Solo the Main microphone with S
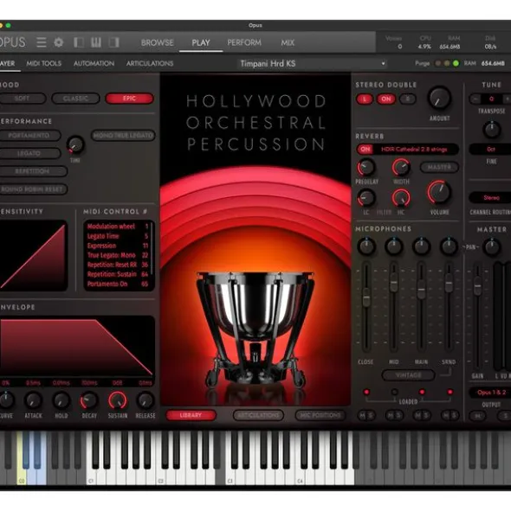The height and width of the screenshot is (511, 511). click(426, 415)
